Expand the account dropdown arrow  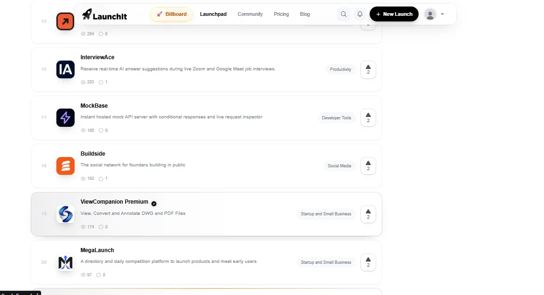pos(442,14)
